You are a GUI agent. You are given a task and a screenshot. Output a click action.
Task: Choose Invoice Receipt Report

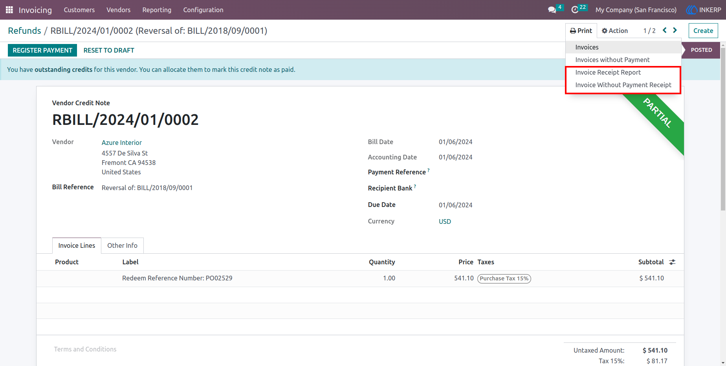(623, 72)
